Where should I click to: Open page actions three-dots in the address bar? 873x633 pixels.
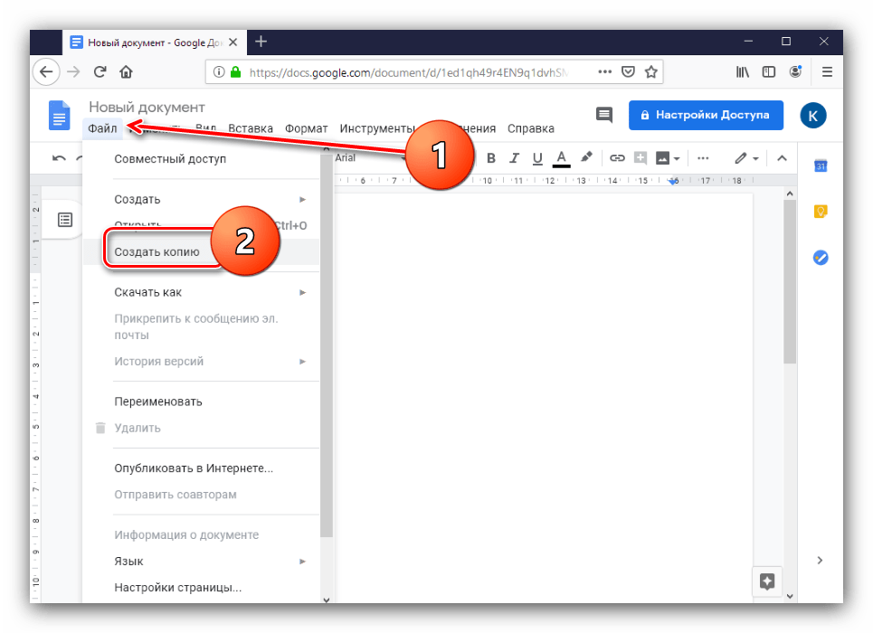coord(604,71)
